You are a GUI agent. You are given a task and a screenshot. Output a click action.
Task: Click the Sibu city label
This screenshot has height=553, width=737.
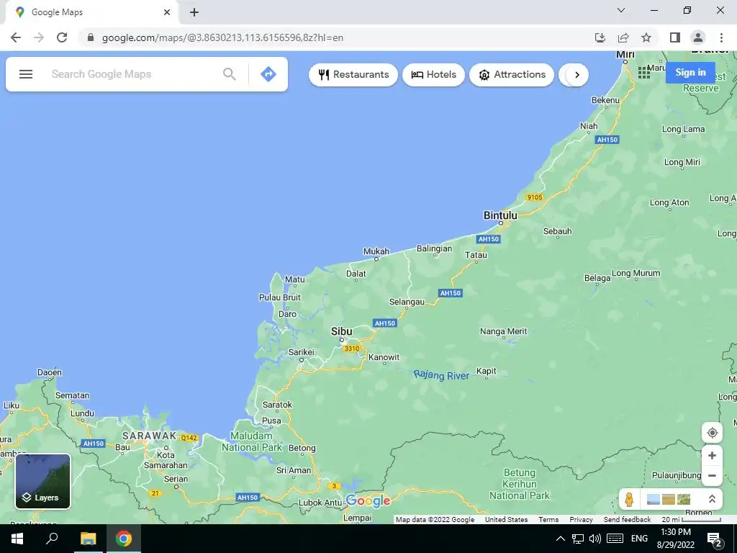click(341, 331)
